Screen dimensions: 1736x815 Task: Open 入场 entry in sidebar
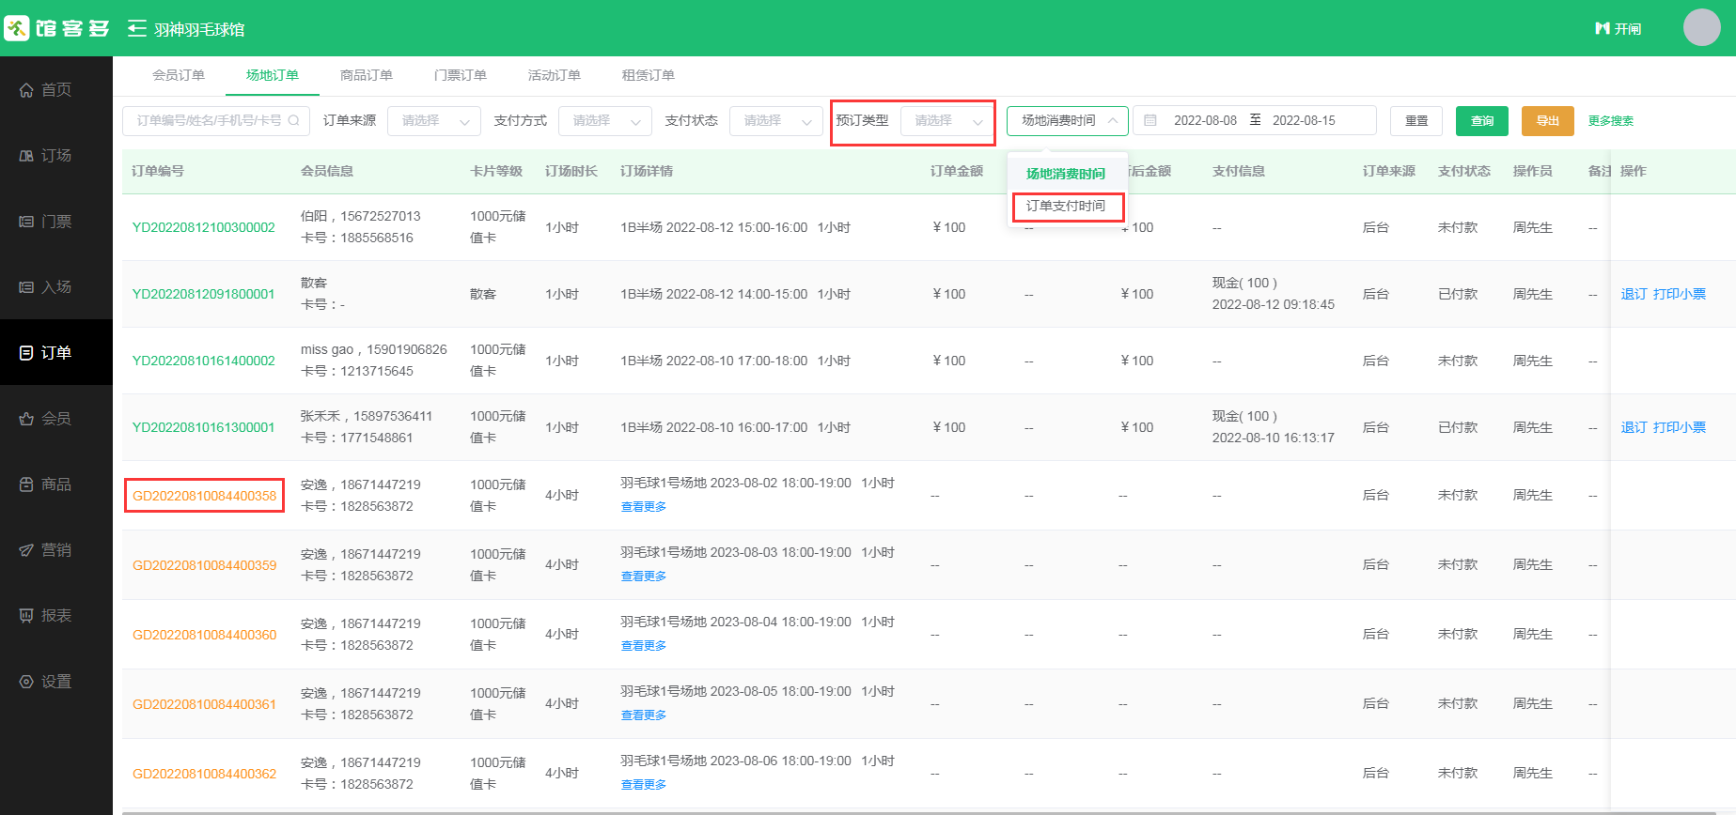click(56, 286)
